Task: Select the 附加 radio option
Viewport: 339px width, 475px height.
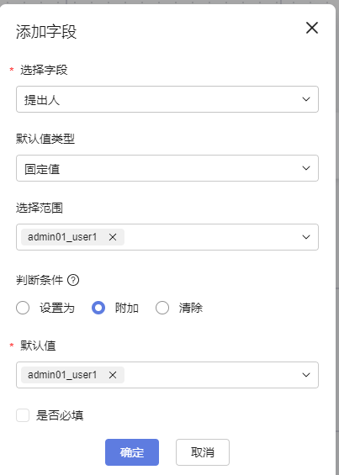Action: [98, 308]
